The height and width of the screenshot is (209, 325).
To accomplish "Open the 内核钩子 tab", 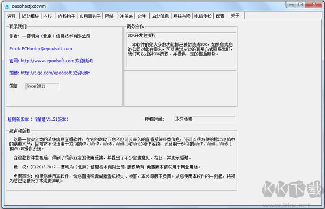I will click(67, 16).
